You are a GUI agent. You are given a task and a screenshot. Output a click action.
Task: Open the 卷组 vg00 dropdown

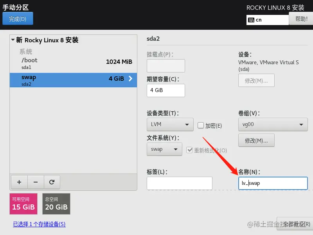pyautogui.click(x=273, y=125)
